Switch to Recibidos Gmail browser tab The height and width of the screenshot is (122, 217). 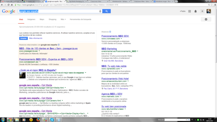(x=11, y=1)
